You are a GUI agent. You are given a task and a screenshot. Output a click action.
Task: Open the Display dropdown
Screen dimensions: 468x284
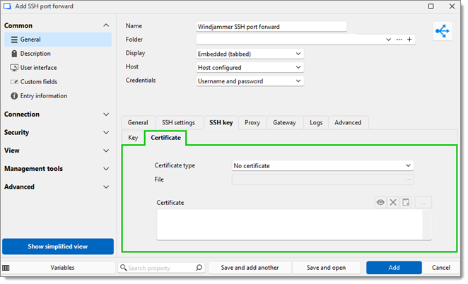250,54
